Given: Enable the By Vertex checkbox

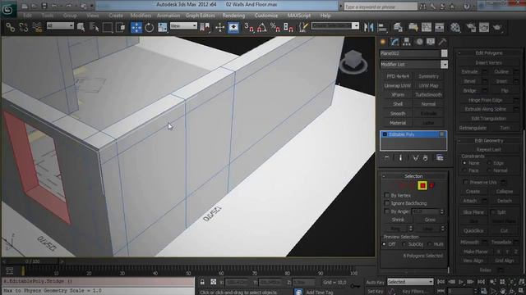Looking at the screenshot, I should coord(387,195).
